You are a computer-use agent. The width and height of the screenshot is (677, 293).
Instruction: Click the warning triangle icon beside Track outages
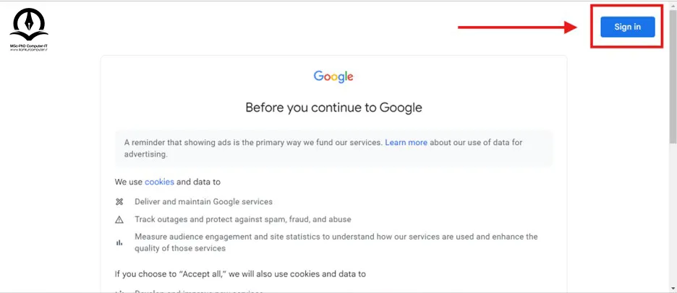click(x=119, y=219)
